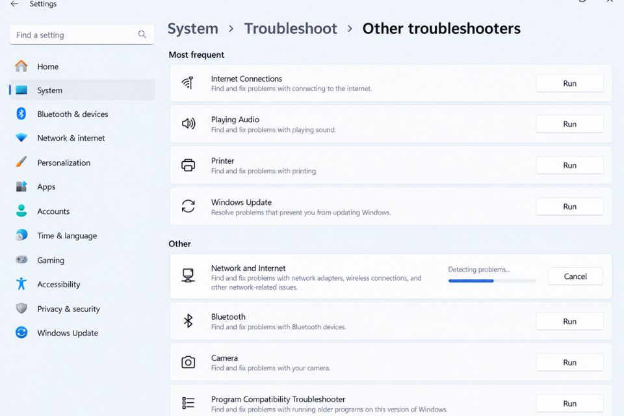The height and width of the screenshot is (416, 624).
Task: Run the Program Compatibility Troubleshooter
Action: point(569,403)
